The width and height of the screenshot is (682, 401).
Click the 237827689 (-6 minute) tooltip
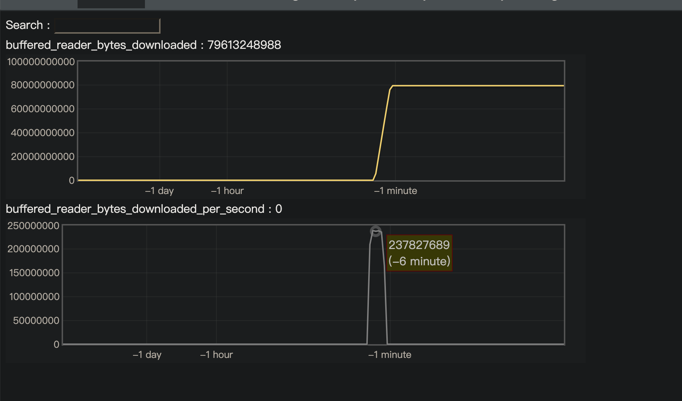click(x=419, y=253)
